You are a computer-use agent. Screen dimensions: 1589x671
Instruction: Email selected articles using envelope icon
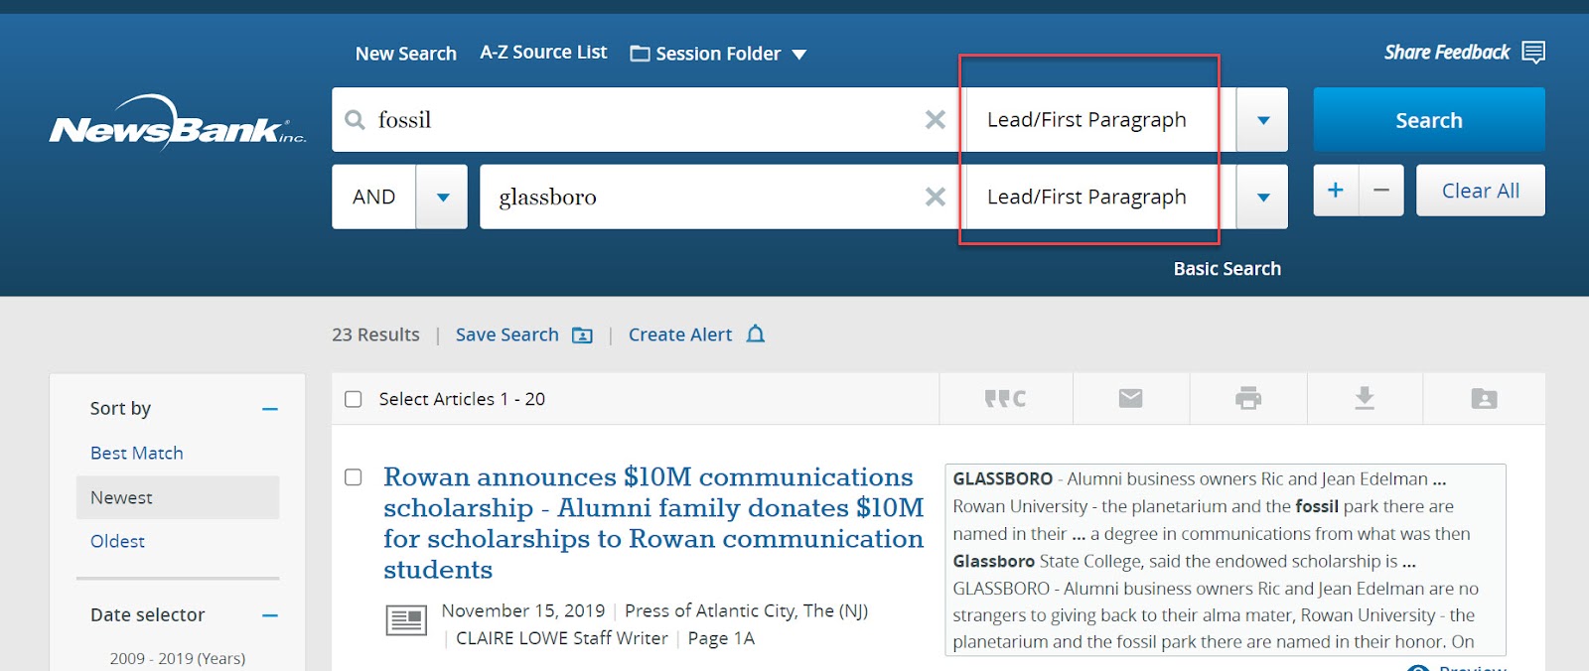(x=1130, y=399)
